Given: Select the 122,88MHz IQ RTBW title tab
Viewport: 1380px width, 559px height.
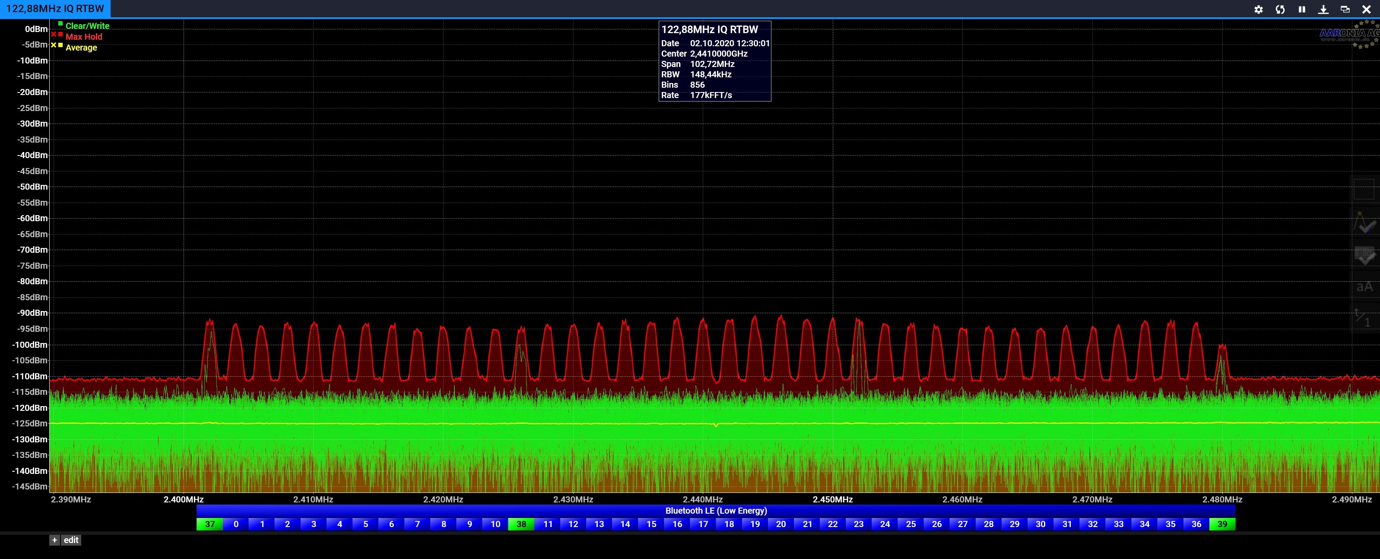Looking at the screenshot, I should click(x=55, y=9).
